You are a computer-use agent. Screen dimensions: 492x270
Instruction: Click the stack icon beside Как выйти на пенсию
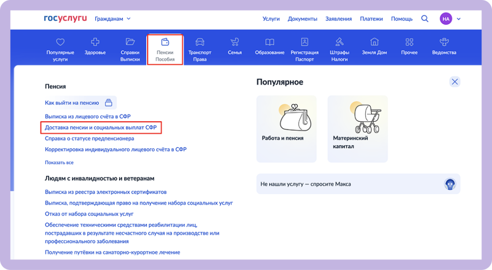[109, 102]
